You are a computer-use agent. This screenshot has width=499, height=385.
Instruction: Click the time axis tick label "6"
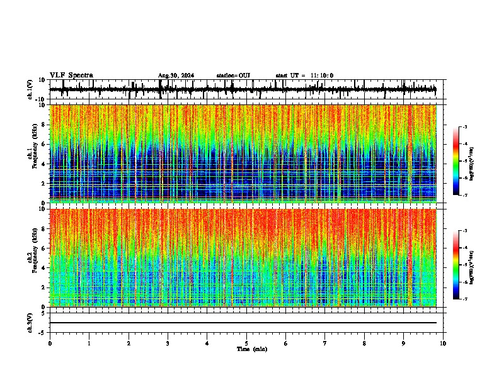pos(286,343)
